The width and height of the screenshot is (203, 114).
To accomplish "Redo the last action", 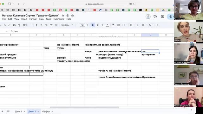I will [x=9, y=25].
